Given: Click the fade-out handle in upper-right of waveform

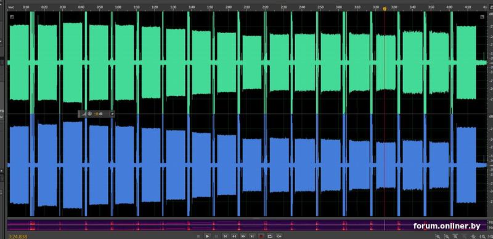Looking at the screenshot, I should point(482,17).
